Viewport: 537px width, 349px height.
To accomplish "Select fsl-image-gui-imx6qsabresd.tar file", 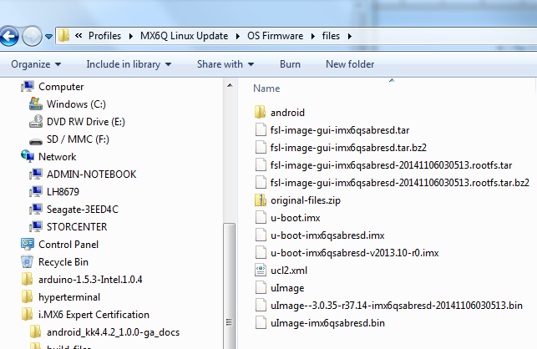I will pos(340,130).
